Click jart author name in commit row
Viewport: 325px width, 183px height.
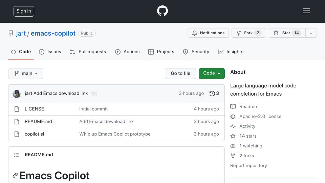28,94
